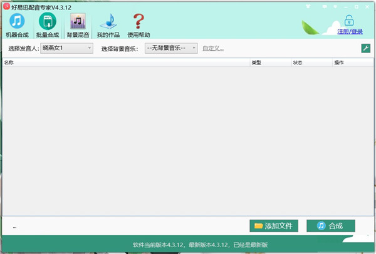
Task: Open 我的作品 my works
Action: (x=108, y=25)
